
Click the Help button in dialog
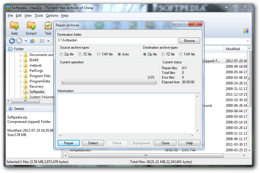pyautogui.click(x=189, y=143)
